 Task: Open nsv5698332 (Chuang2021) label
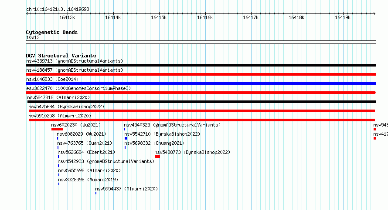(x=154, y=143)
